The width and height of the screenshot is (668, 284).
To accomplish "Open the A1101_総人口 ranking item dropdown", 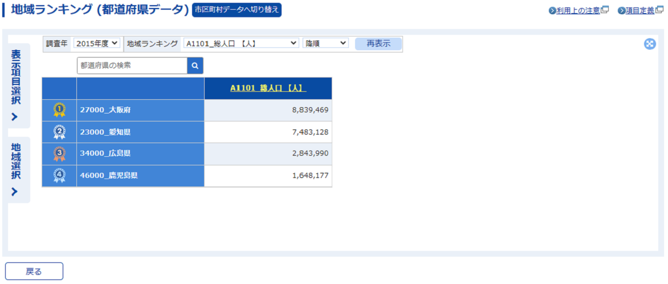I will tap(241, 43).
